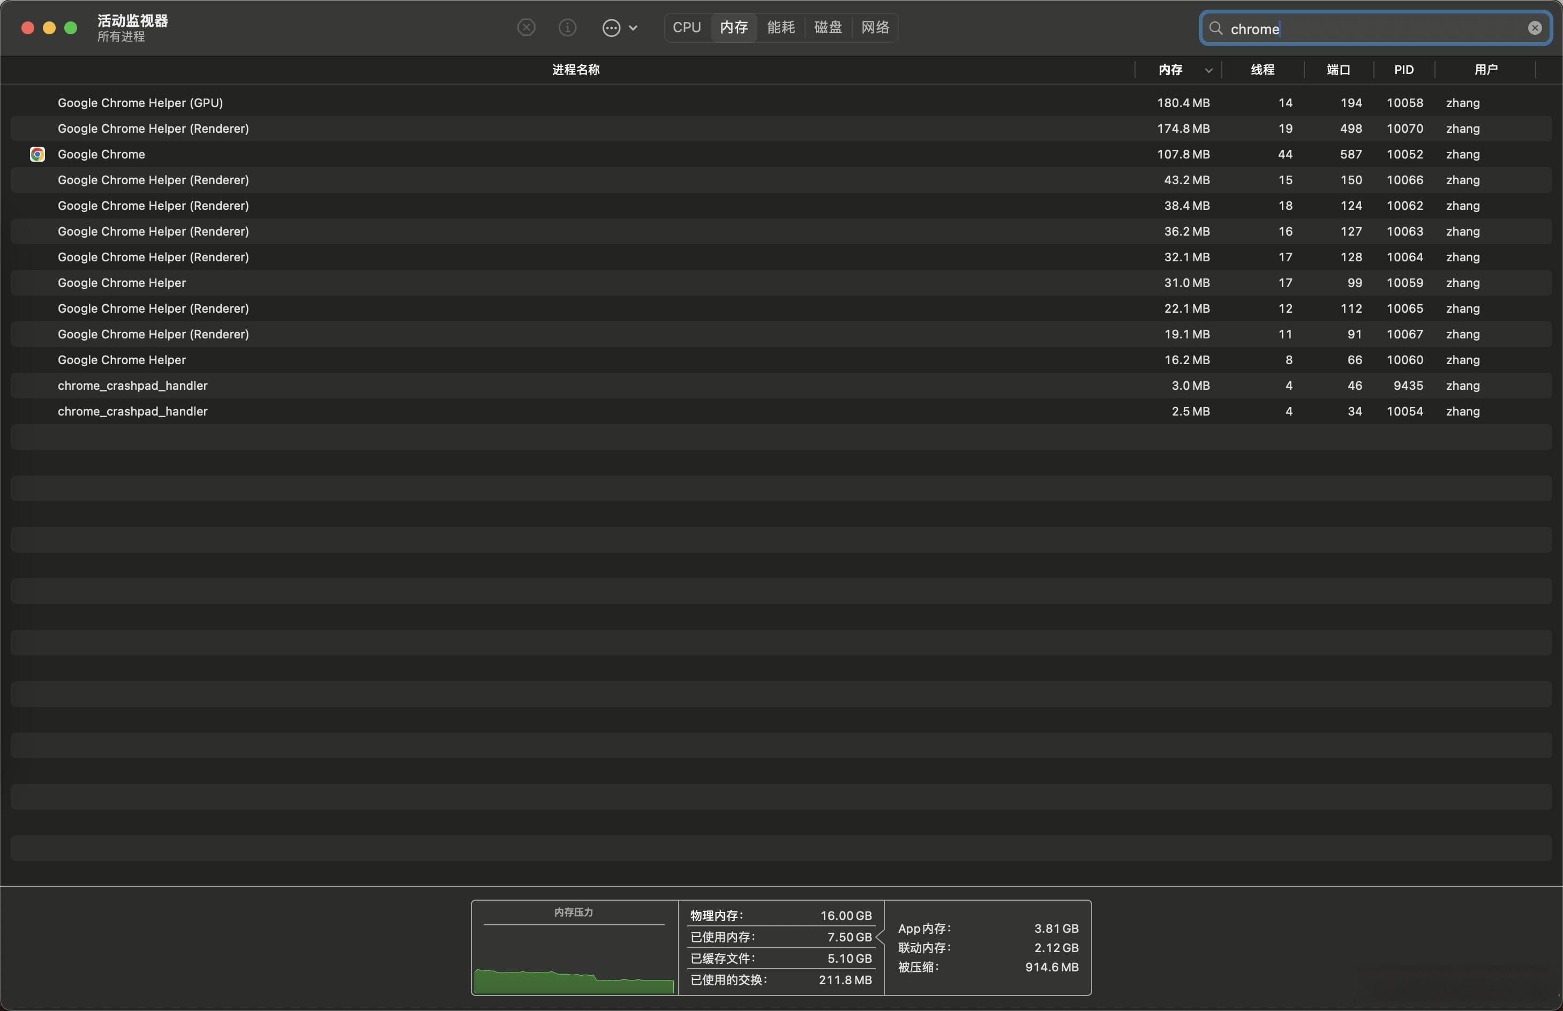Select Google Chrome Helper with PID 10060
This screenshot has width=1563, height=1011.
pyautogui.click(x=781, y=360)
